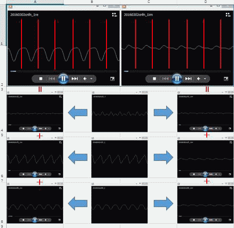Full-screen the row 8 column D player

(x=230, y=220)
